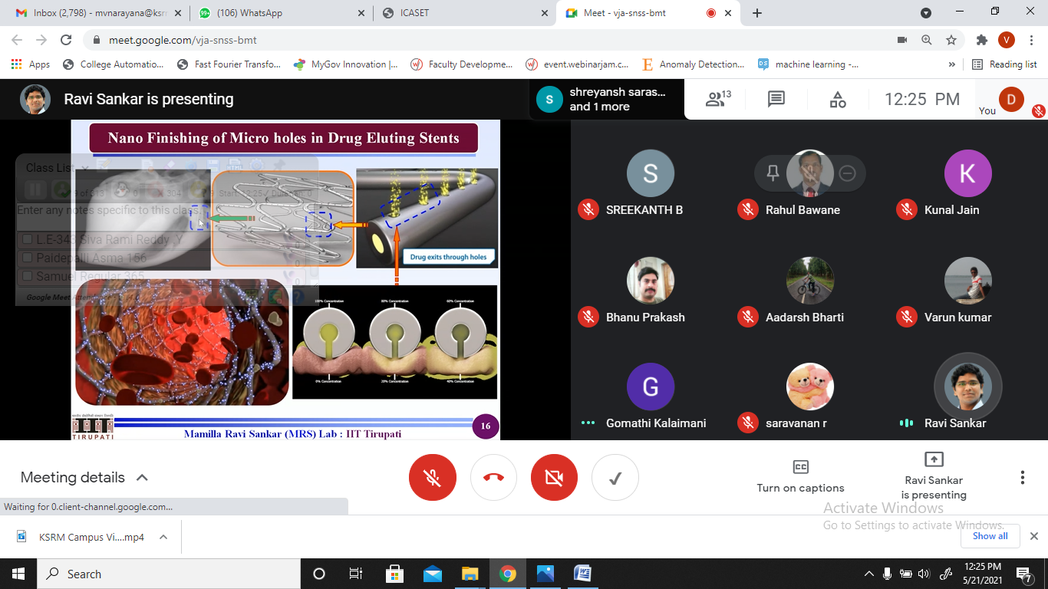This screenshot has height=589, width=1048.
Task: Show more bookmarks chevron
Action: 952,64
